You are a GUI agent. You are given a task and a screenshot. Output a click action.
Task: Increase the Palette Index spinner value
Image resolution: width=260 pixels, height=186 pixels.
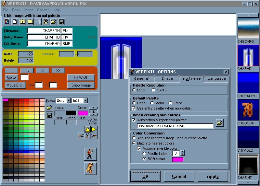[x=182, y=152]
